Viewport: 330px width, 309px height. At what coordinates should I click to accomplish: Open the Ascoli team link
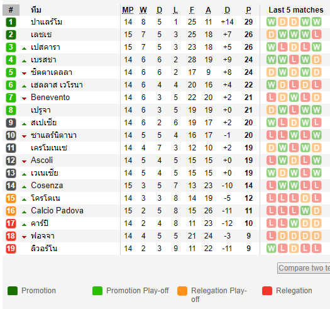[x=41, y=160]
